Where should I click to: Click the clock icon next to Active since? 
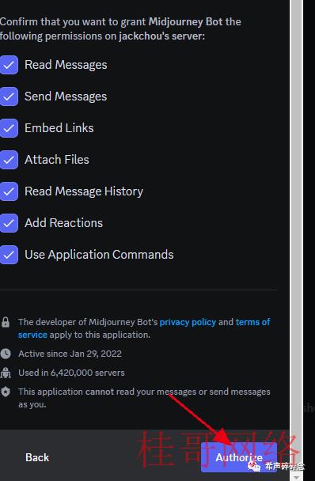click(6, 354)
